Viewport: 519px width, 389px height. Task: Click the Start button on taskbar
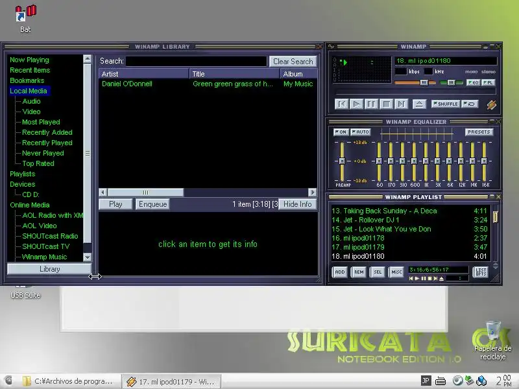click(8, 381)
